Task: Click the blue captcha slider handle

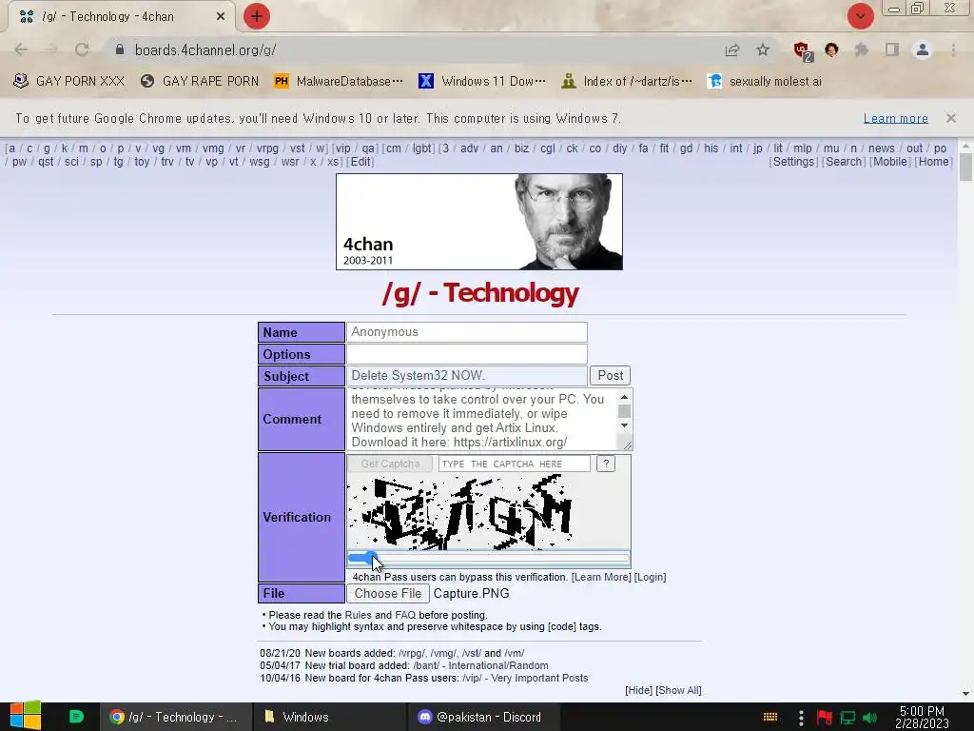Action: 371,558
